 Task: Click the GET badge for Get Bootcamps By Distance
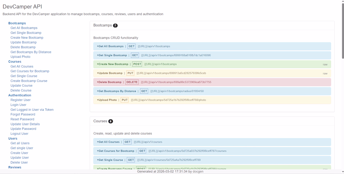[144, 91]
